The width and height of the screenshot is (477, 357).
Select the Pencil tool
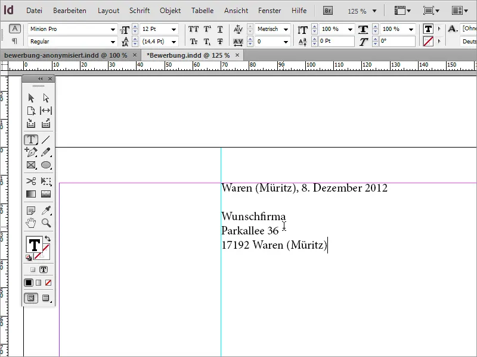click(46, 152)
